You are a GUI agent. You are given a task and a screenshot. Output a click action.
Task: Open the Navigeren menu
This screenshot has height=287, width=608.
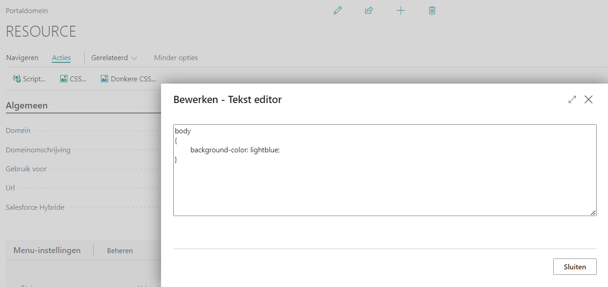pyautogui.click(x=22, y=58)
